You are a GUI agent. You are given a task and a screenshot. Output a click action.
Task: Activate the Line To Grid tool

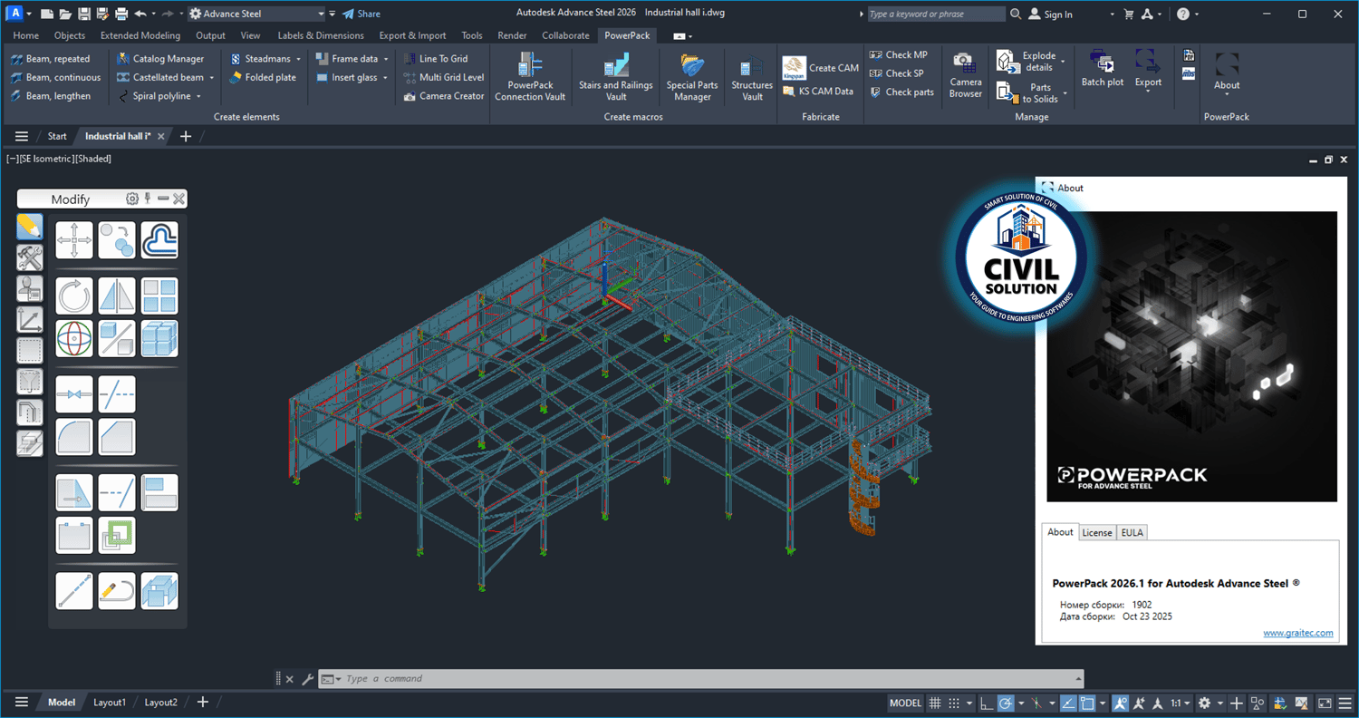click(x=436, y=59)
